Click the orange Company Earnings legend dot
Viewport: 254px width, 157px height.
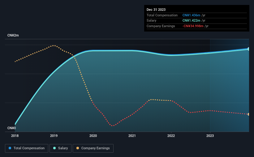[x=78, y=148]
